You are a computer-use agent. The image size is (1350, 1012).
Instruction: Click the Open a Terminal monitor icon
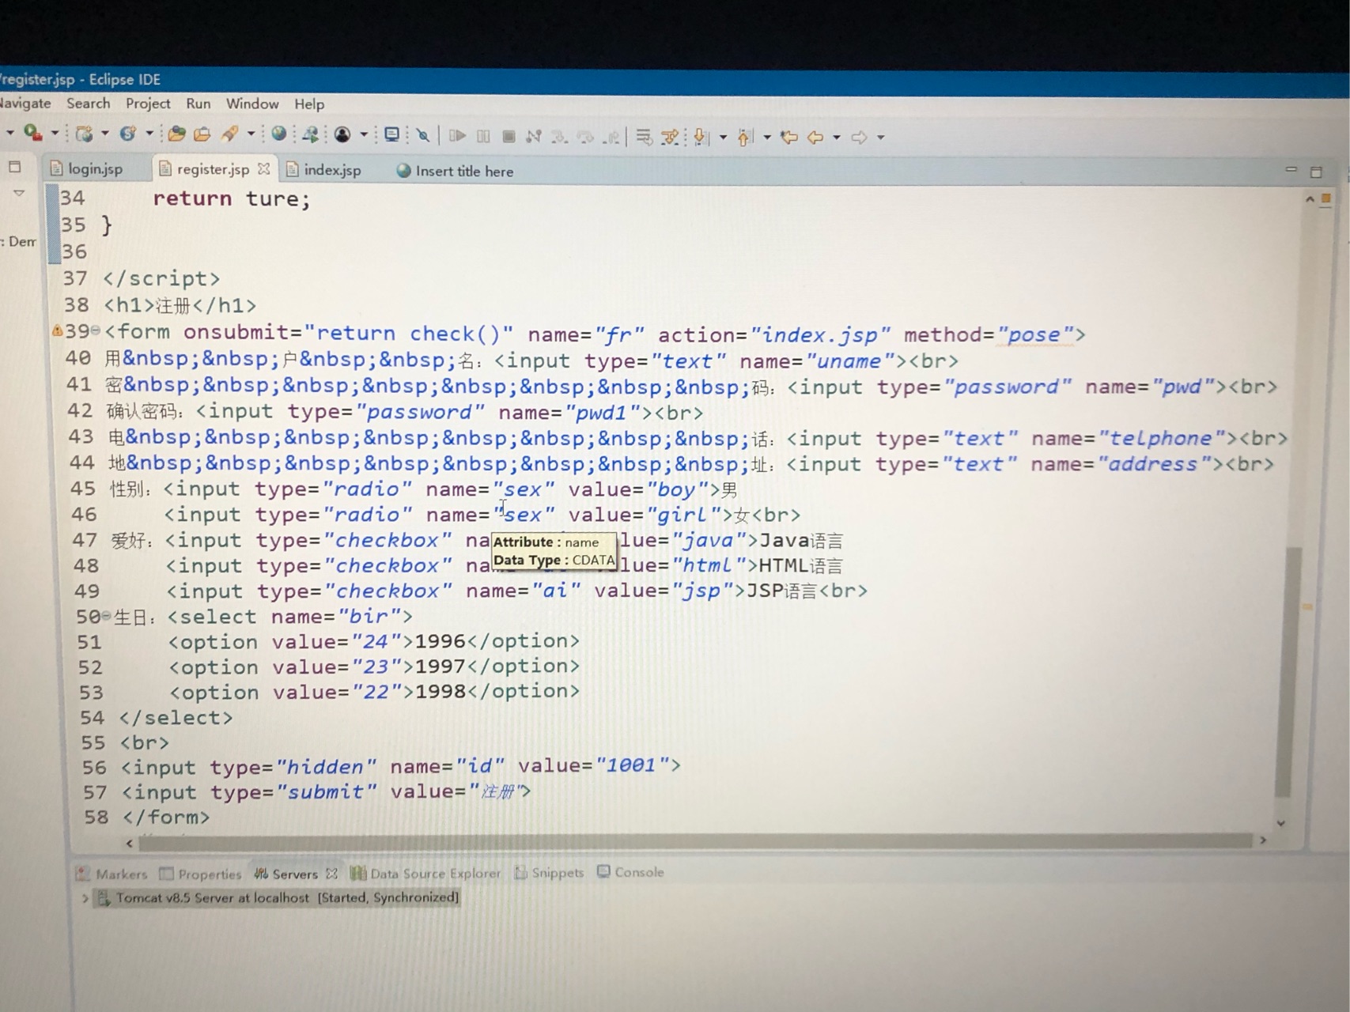coord(391,135)
